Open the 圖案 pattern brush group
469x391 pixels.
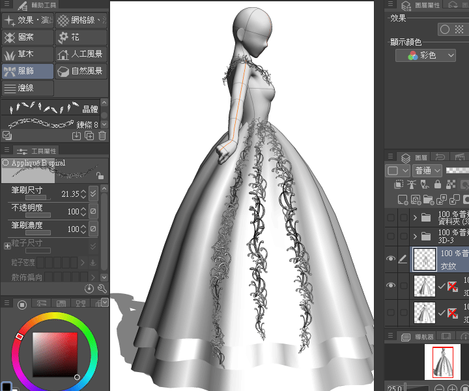tap(27, 37)
